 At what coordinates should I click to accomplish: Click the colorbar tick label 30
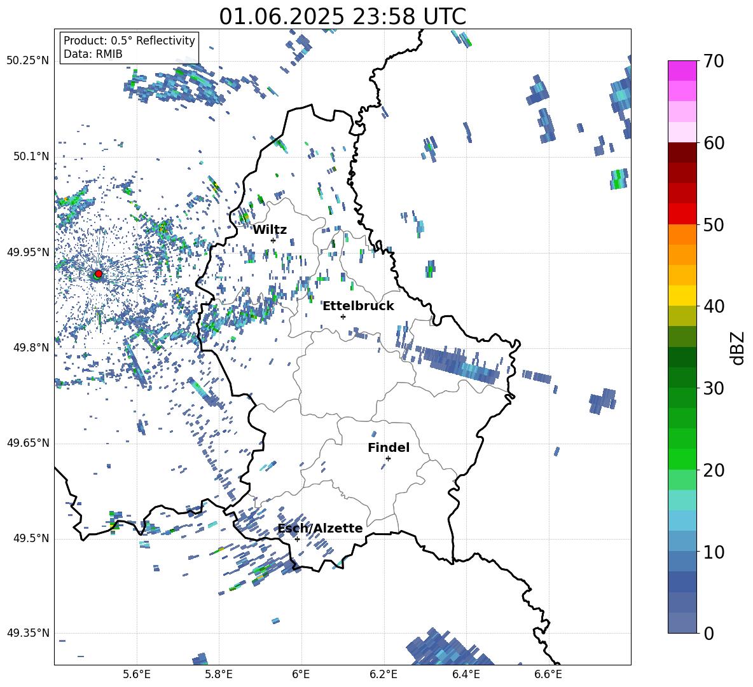(713, 388)
